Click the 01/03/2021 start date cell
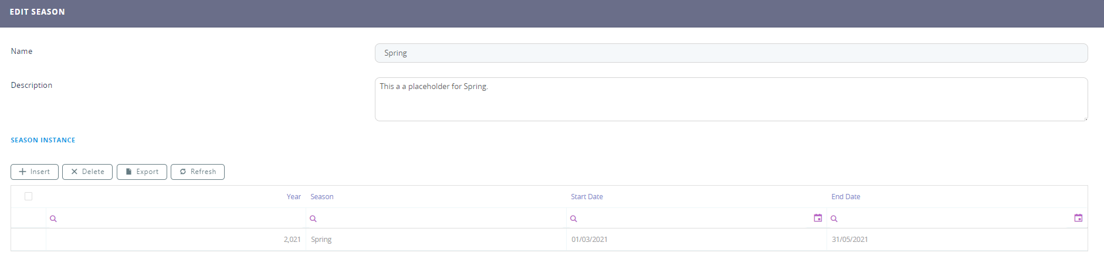1104x273 pixels. click(x=590, y=240)
